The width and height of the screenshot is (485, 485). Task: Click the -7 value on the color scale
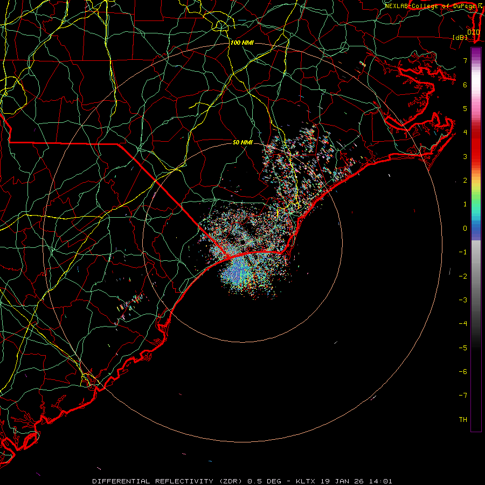point(463,396)
